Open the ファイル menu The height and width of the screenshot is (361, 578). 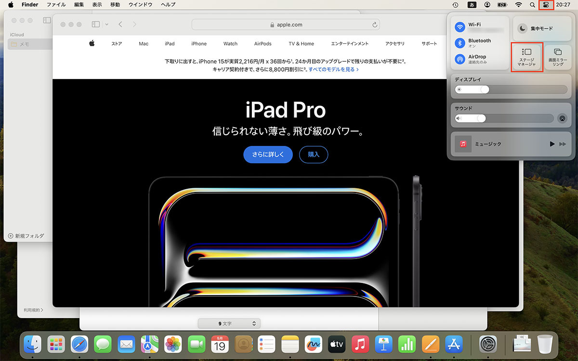click(x=56, y=4)
